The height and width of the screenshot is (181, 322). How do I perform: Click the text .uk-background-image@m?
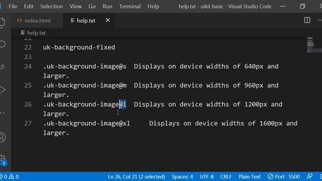[x=85, y=85]
